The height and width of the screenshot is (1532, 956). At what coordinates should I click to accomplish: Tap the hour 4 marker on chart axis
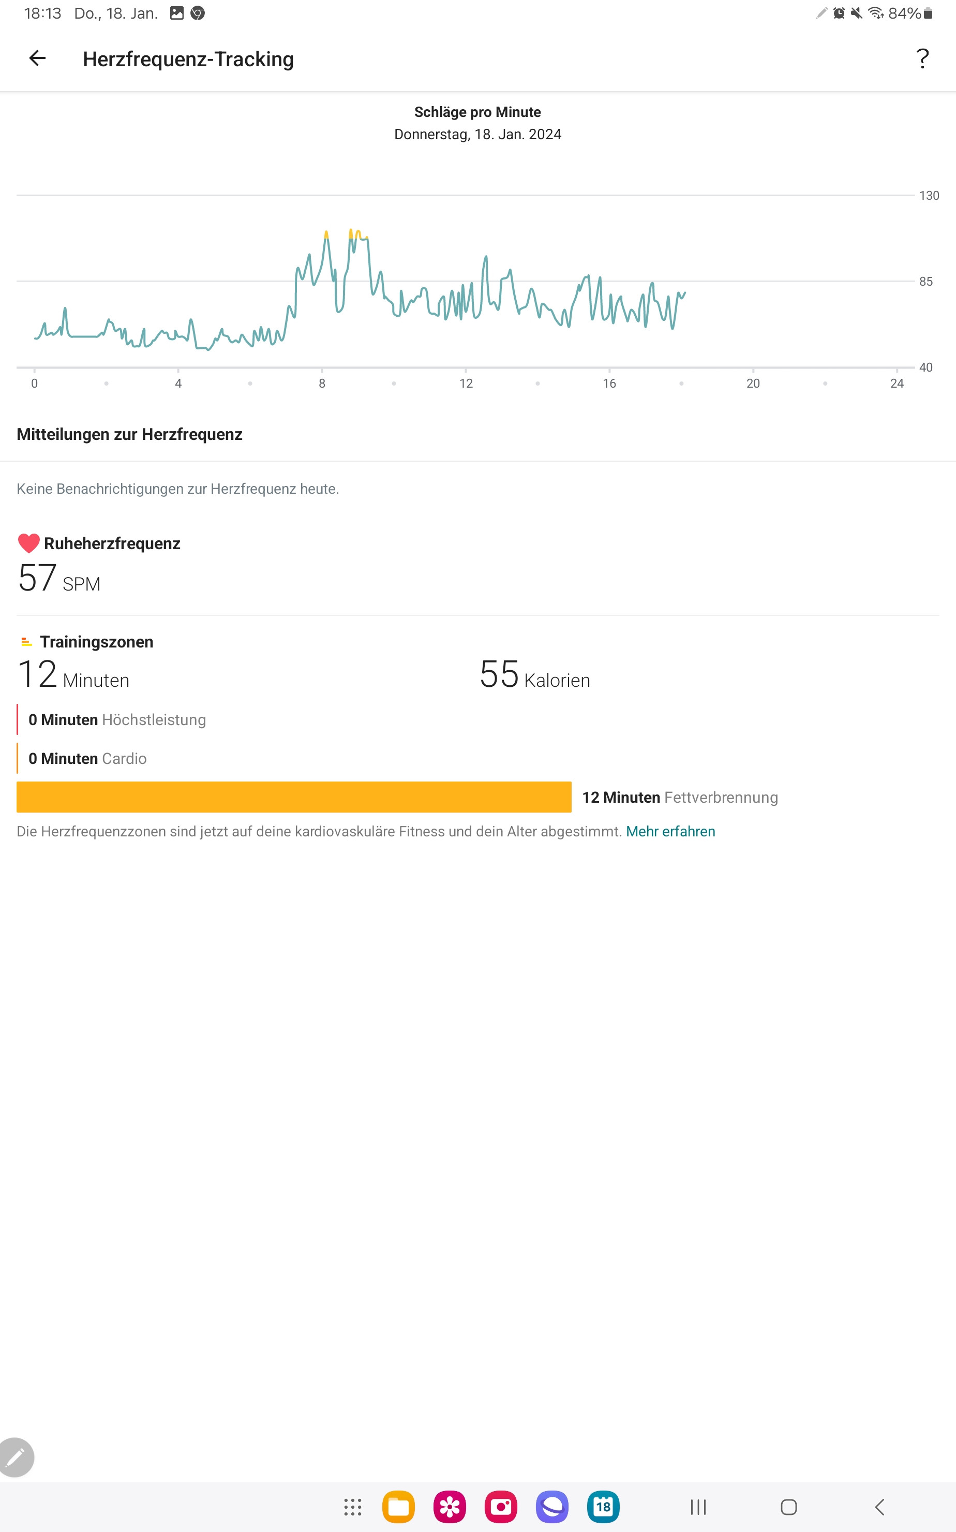(178, 382)
